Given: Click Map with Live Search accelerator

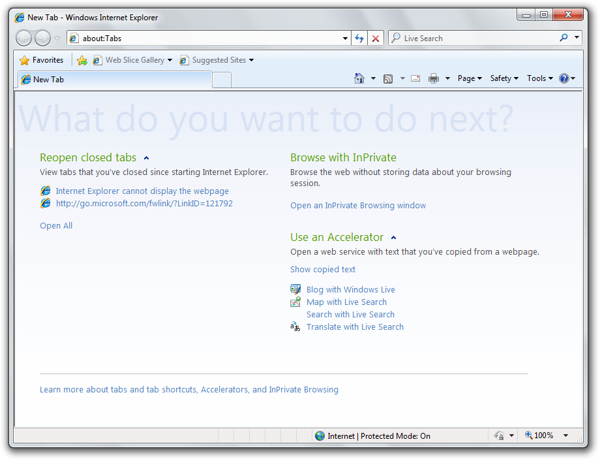Looking at the screenshot, I should tap(347, 302).
